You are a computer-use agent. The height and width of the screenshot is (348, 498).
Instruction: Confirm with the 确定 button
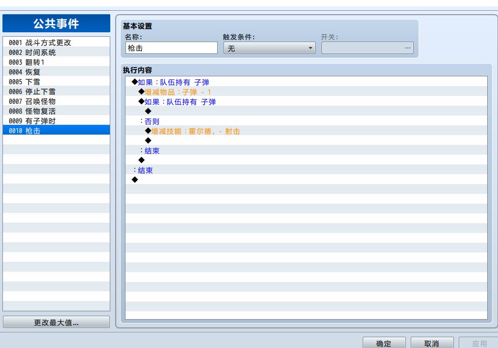coord(384,343)
